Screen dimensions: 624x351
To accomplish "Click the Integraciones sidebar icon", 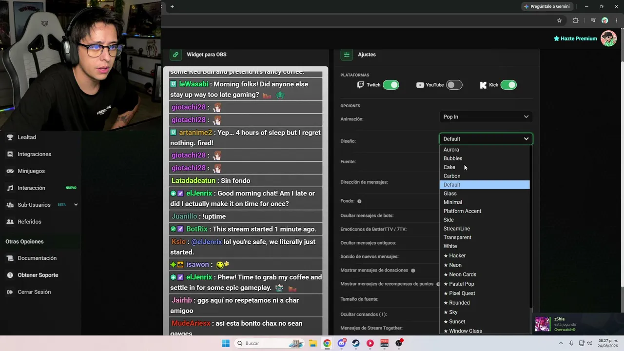I will coord(10,154).
